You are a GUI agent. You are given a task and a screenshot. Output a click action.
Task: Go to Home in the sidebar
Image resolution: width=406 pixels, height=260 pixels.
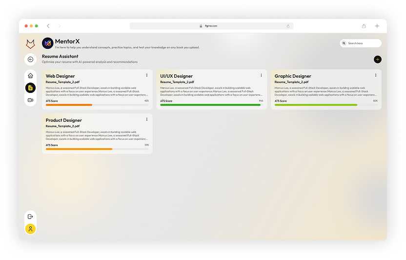coord(30,76)
